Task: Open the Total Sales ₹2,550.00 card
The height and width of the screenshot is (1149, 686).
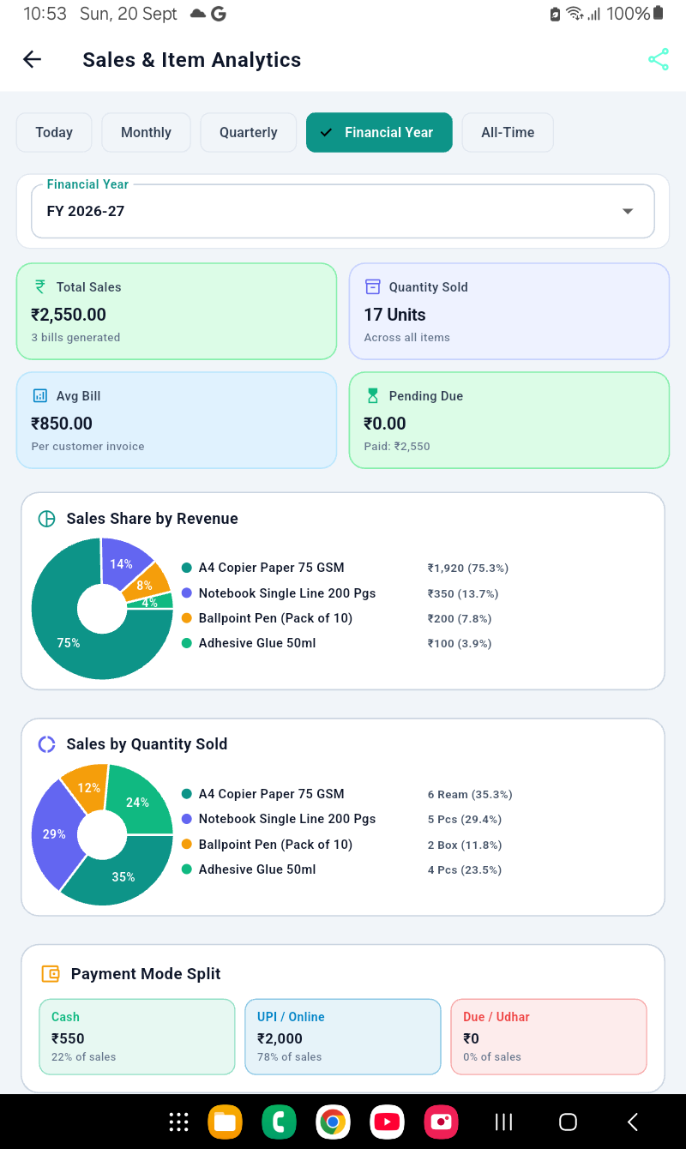Action: click(177, 310)
